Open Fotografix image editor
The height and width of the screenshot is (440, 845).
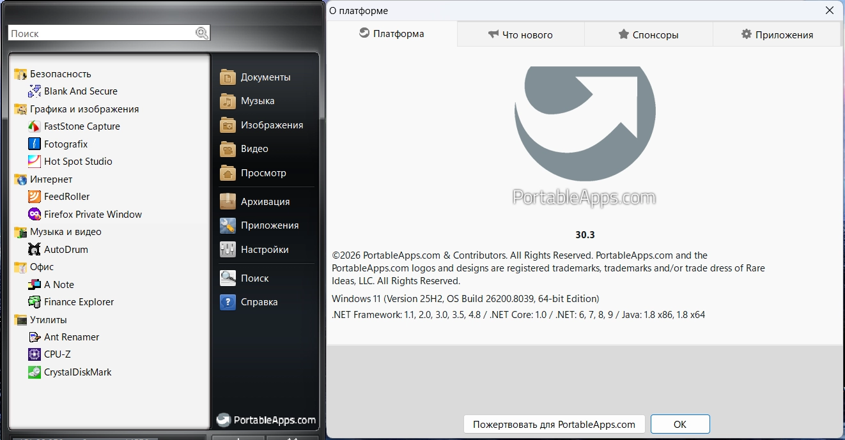click(x=58, y=144)
